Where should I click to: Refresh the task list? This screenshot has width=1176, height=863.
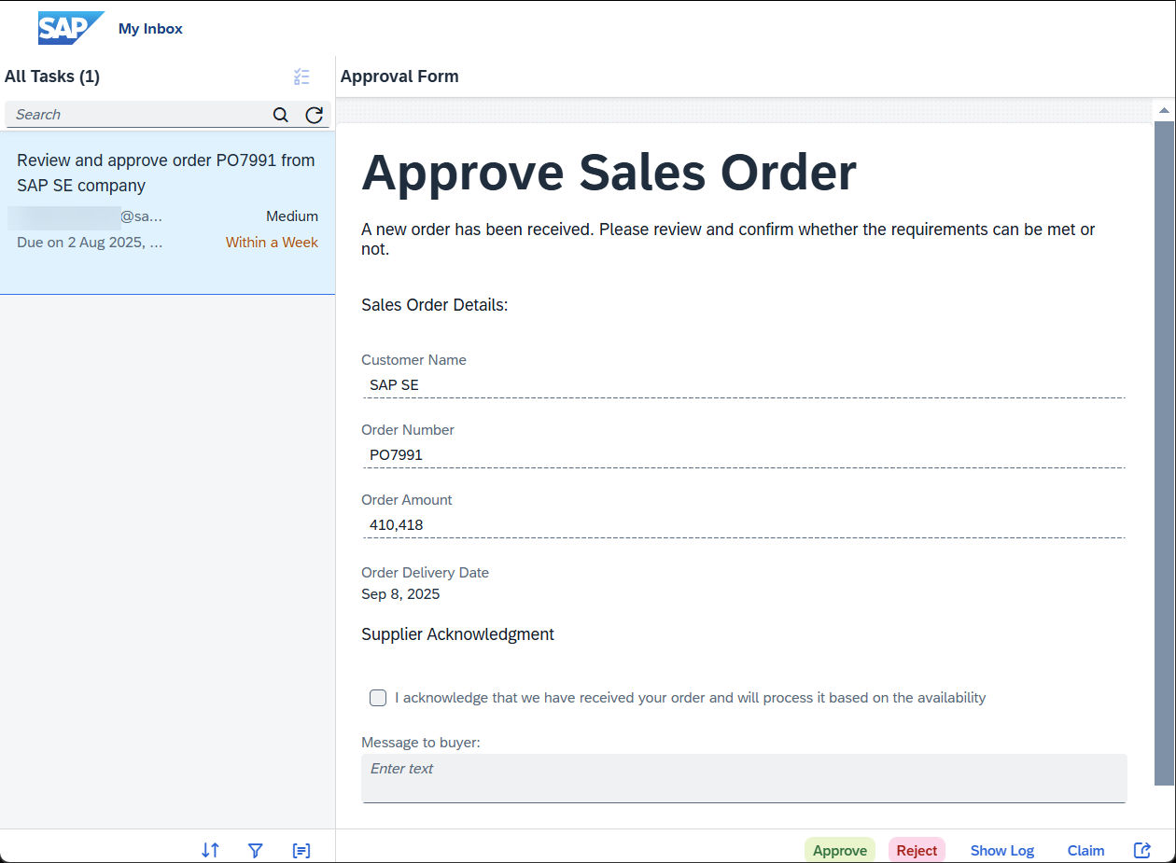[x=315, y=115]
